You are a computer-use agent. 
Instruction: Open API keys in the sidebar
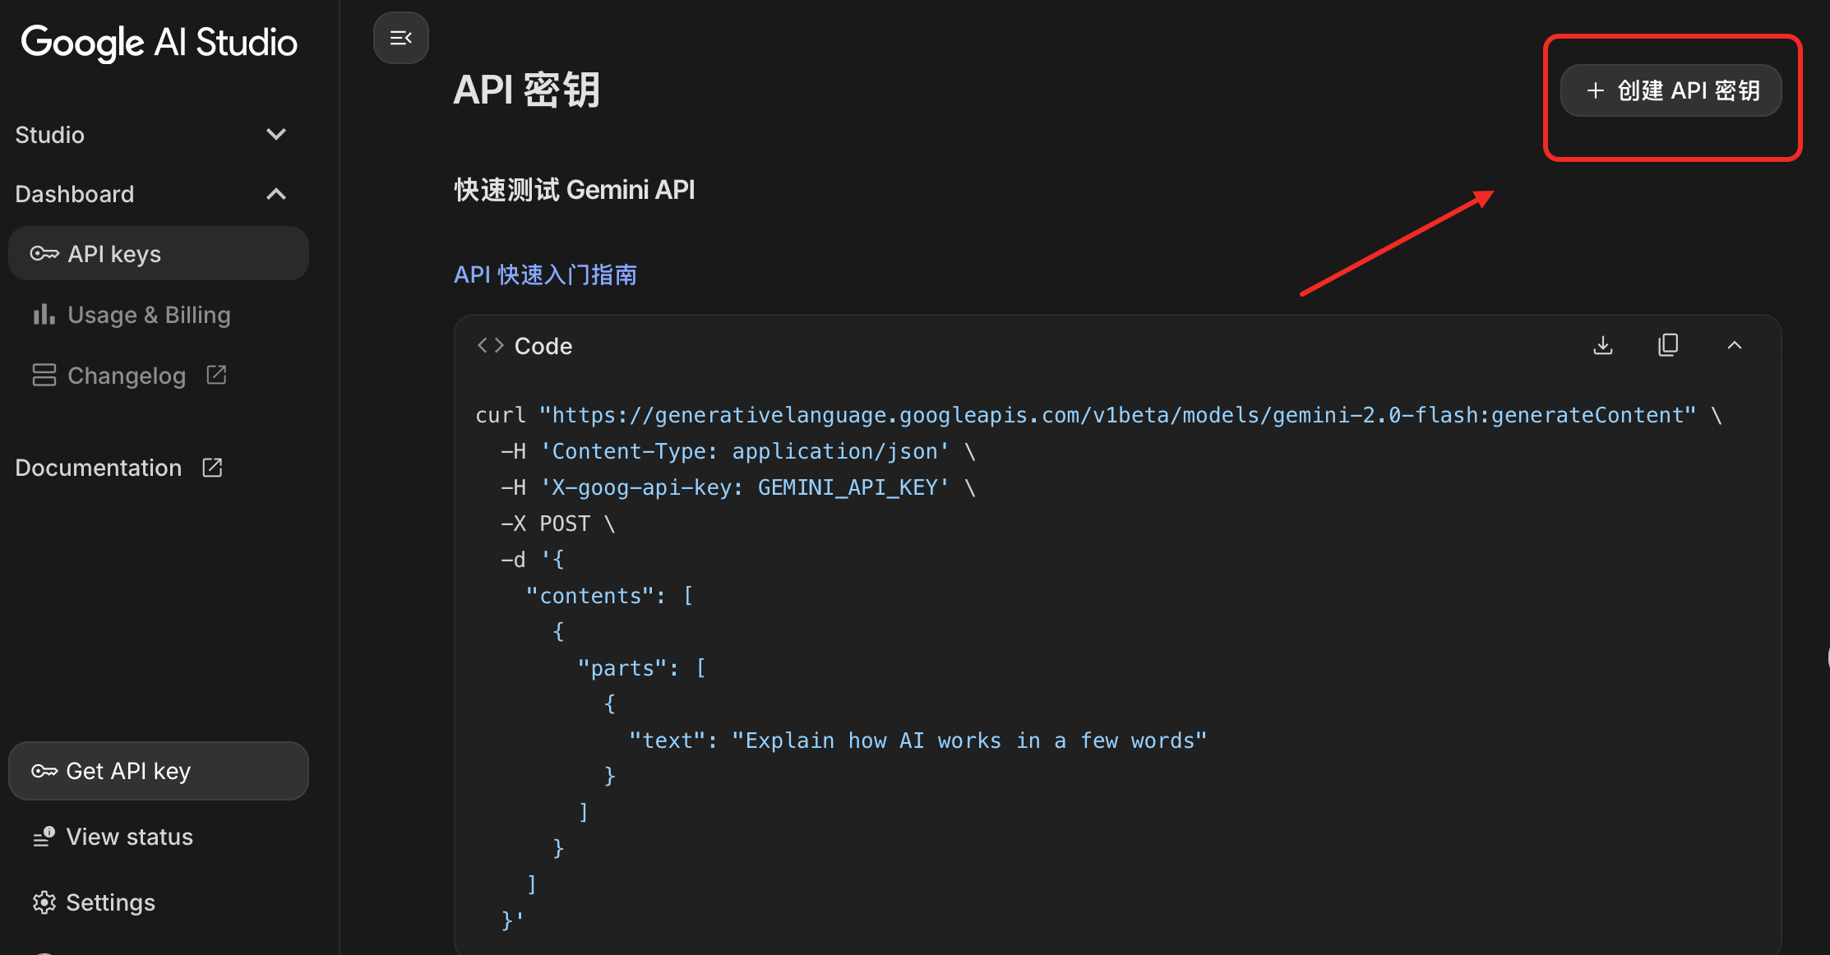159,254
